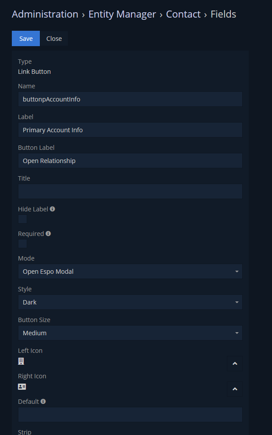Go to Administration in the breadcrumb
The height and width of the screenshot is (435, 272).
point(45,14)
